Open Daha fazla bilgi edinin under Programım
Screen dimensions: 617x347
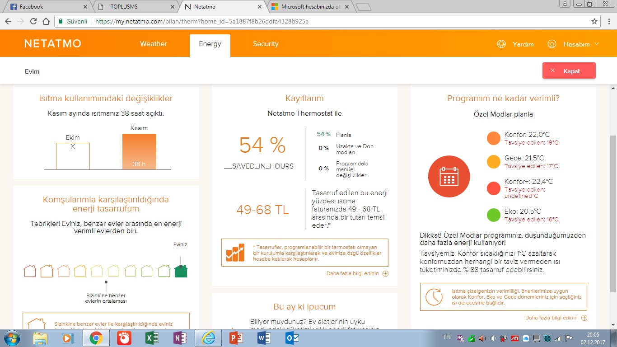(552, 318)
